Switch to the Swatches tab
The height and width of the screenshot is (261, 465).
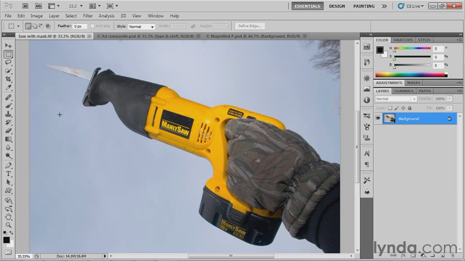(x=403, y=40)
